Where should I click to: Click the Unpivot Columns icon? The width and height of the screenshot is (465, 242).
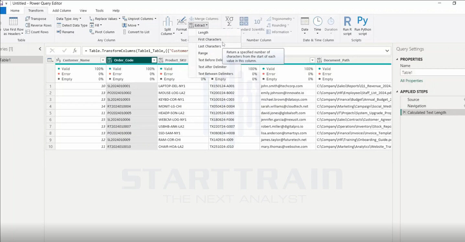pyautogui.click(x=125, y=19)
